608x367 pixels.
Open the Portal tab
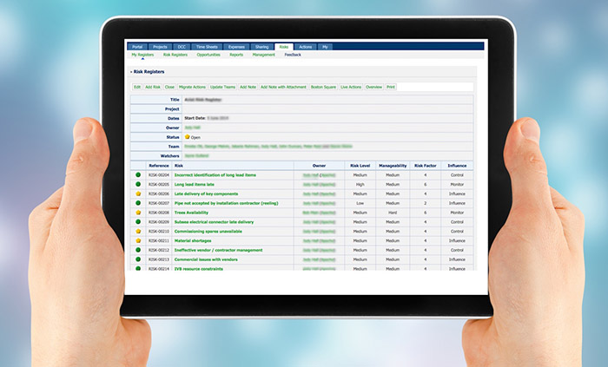point(137,47)
